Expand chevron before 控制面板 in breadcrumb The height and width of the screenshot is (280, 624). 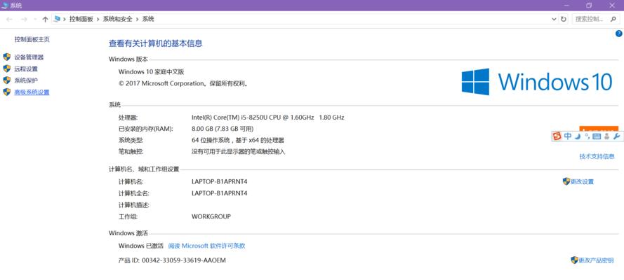[x=65, y=19]
